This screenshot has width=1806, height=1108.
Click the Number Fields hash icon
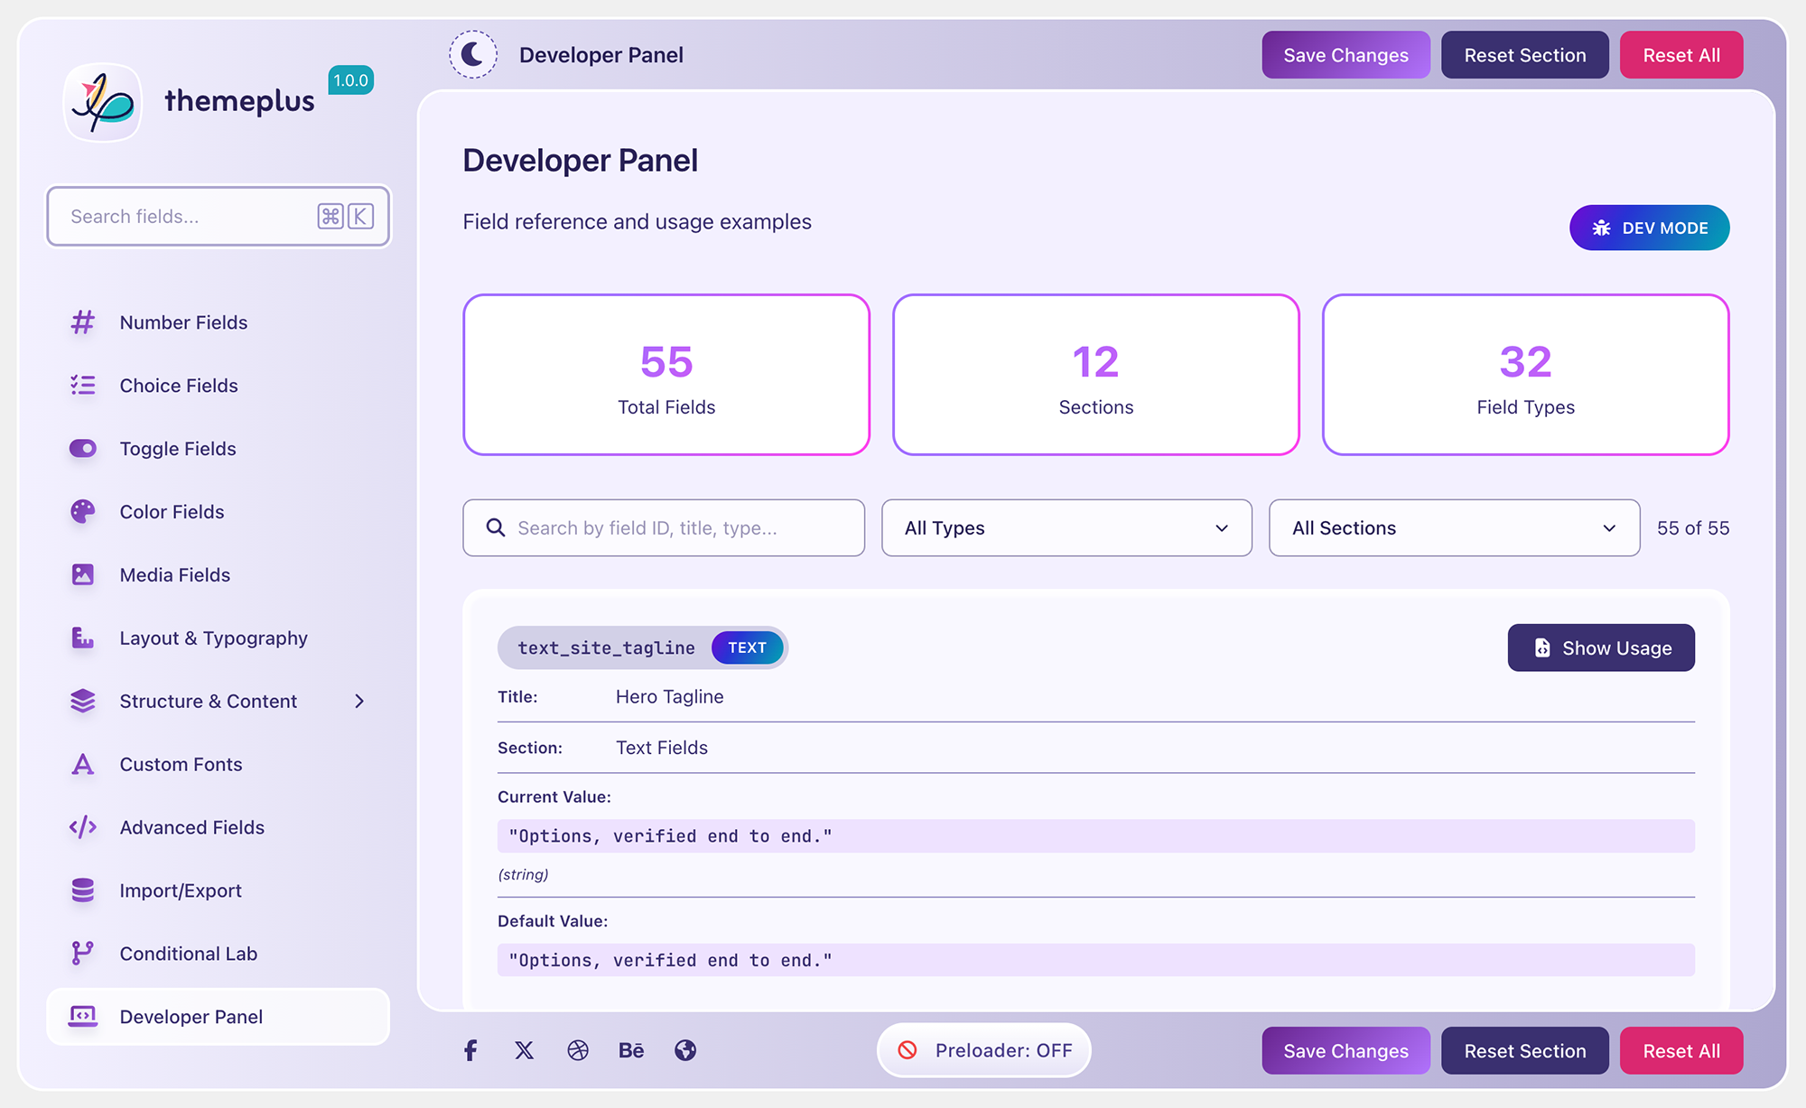click(83, 322)
